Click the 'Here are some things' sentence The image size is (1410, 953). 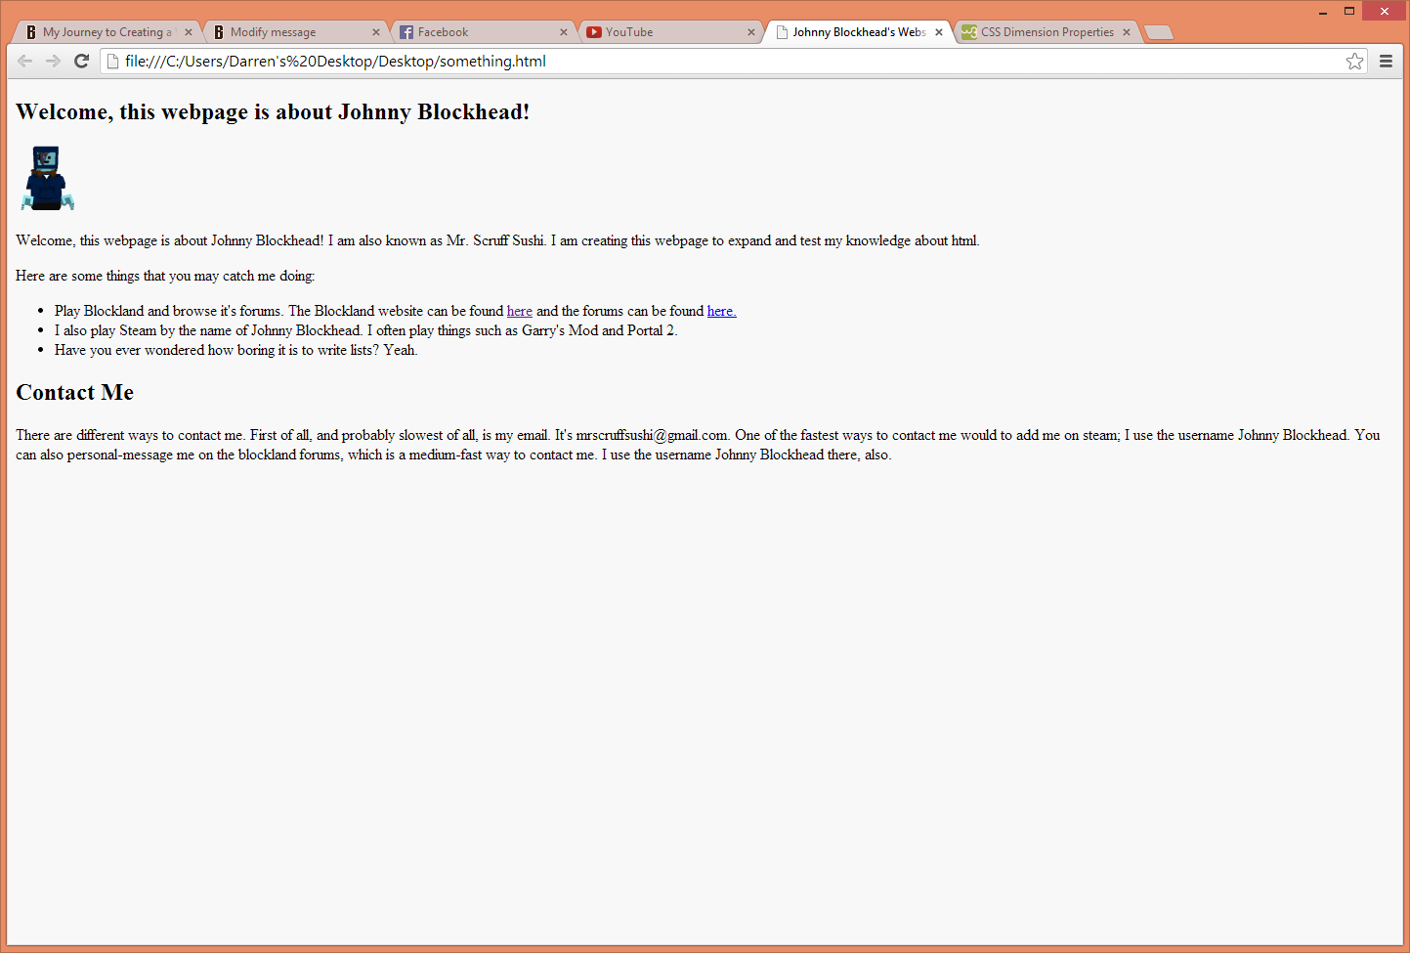tap(165, 276)
